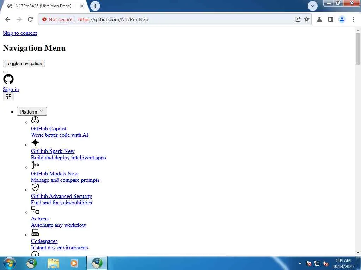This screenshot has width=361, height=270.
Task: Open the GitHub Advanced Security link
Action: point(61,196)
